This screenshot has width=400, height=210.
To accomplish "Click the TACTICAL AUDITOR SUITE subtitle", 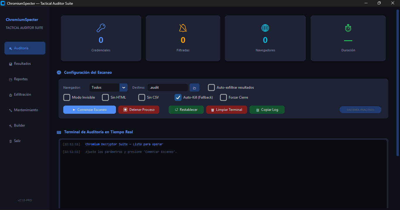I will [x=24, y=28].
